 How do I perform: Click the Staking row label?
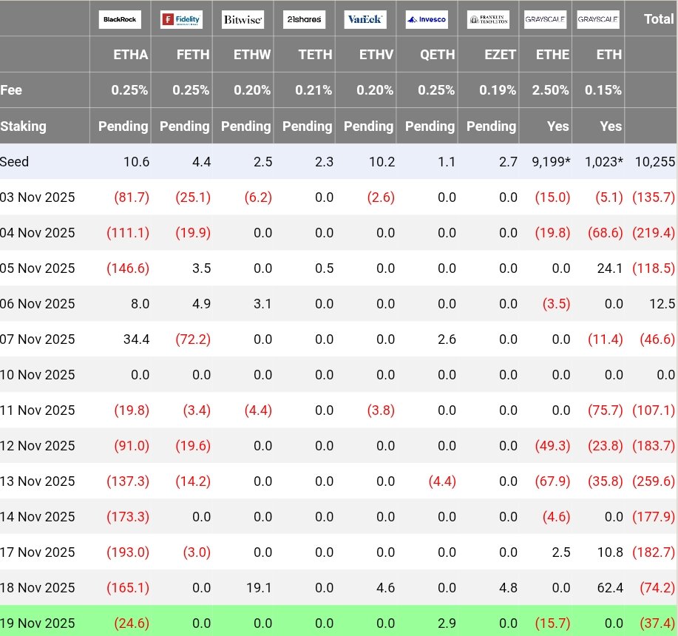[x=24, y=126]
